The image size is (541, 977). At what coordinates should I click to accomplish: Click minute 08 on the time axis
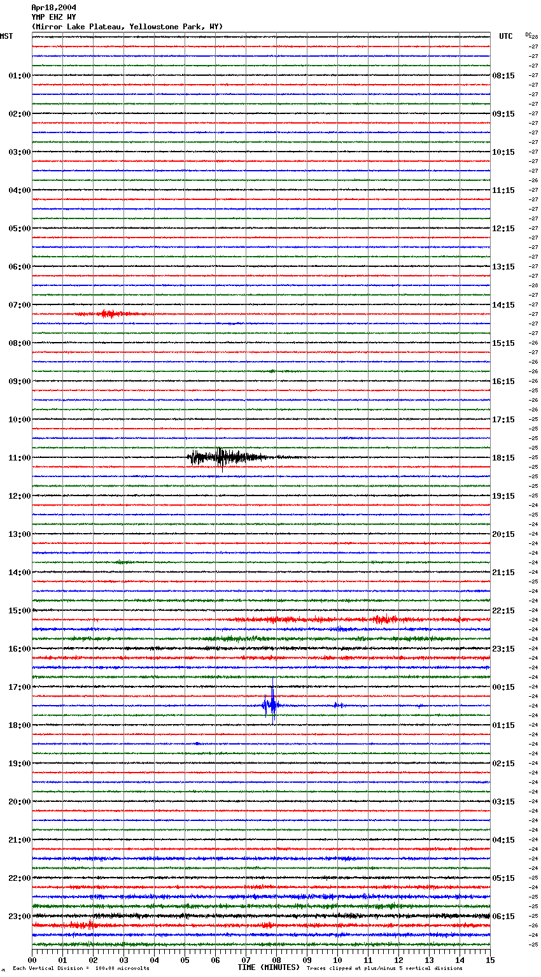pos(276,960)
